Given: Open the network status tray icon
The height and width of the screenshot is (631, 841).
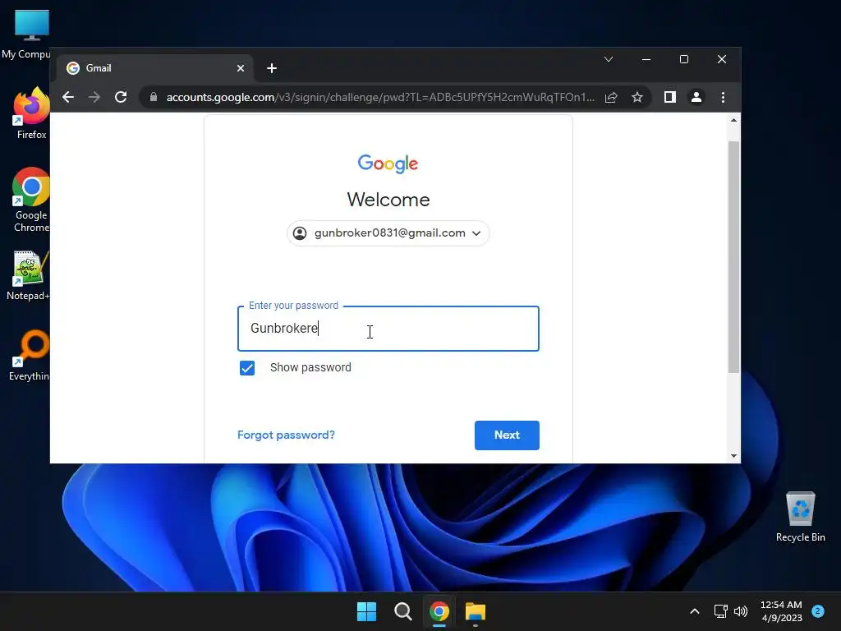Looking at the screenshot, I should click(x=720, y=611).
